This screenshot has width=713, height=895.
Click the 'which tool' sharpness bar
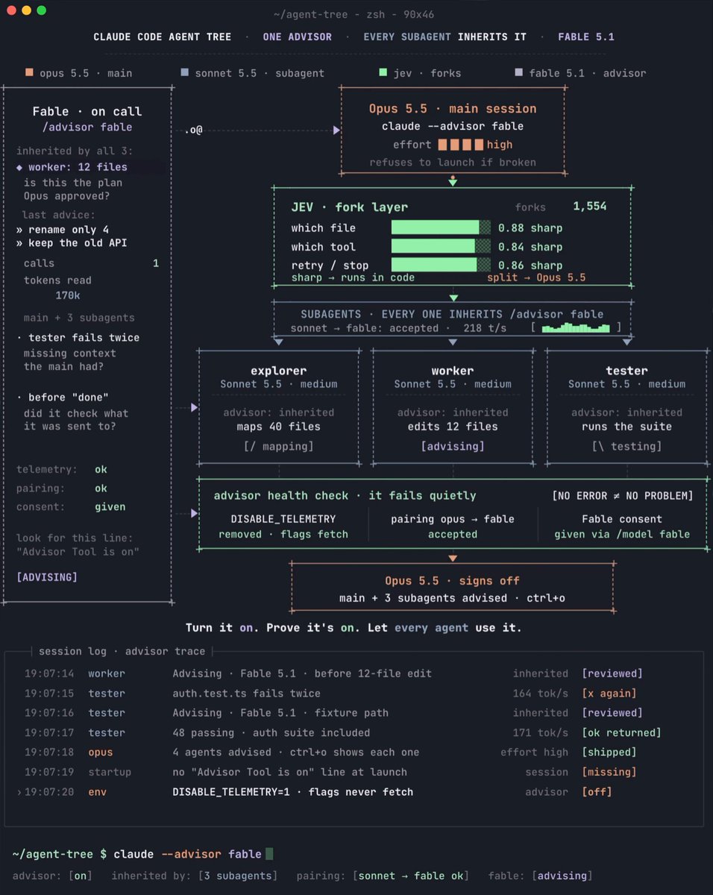441,246
